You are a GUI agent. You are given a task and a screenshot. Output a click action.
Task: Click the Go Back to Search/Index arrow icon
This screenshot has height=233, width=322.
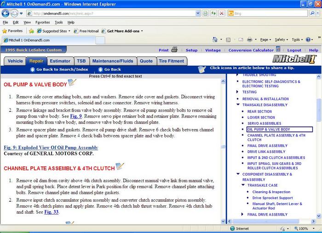point(33,69)
